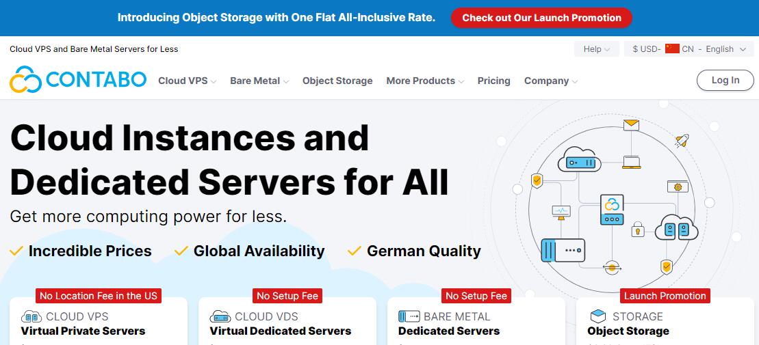759x345 pixels.
Task: Open the Object Storage product card
Action: (x=665, y=321)
